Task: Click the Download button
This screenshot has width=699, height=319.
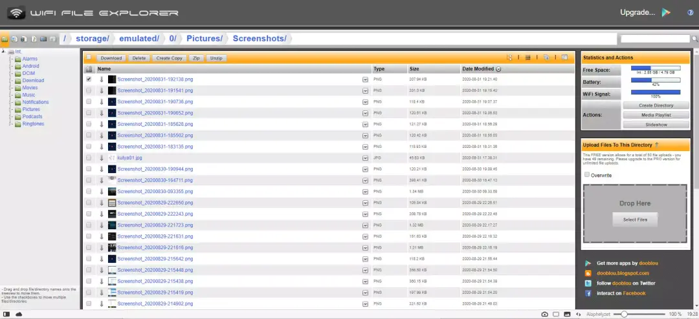Action: (x=111, y=58)
